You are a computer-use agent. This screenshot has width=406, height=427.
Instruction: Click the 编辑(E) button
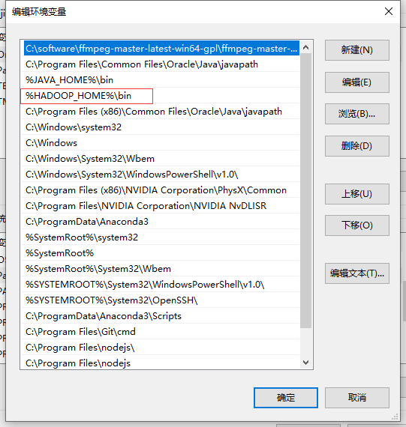click(x=357, y=82)
